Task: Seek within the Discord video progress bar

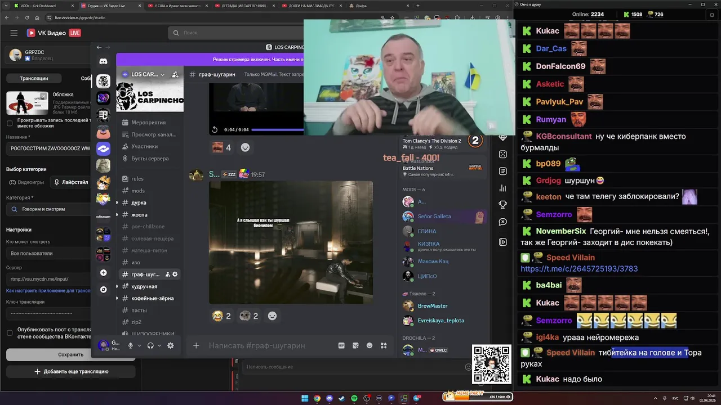Action: click(277, 129)
